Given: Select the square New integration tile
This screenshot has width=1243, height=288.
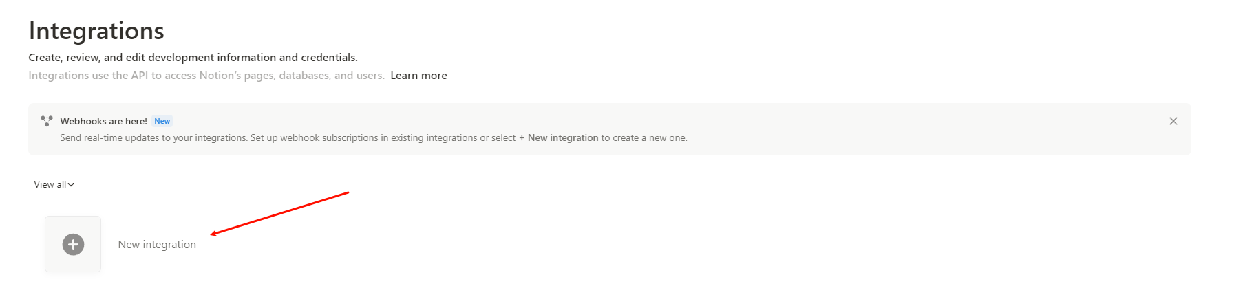Looking at the screenshot, I should [73, 244].
